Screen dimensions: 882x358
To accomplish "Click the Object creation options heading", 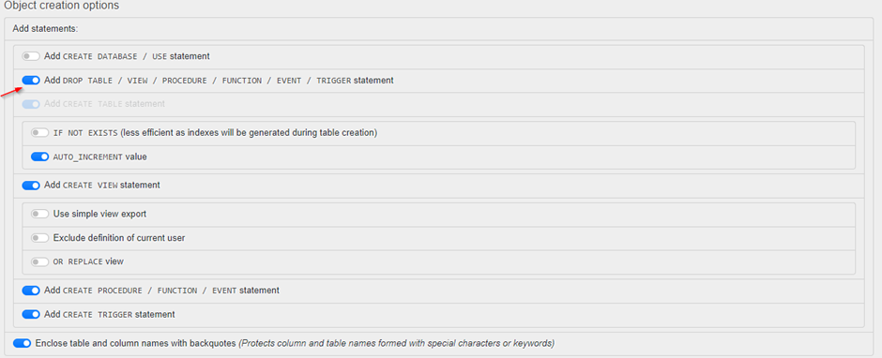I will (x=61, y=6).
